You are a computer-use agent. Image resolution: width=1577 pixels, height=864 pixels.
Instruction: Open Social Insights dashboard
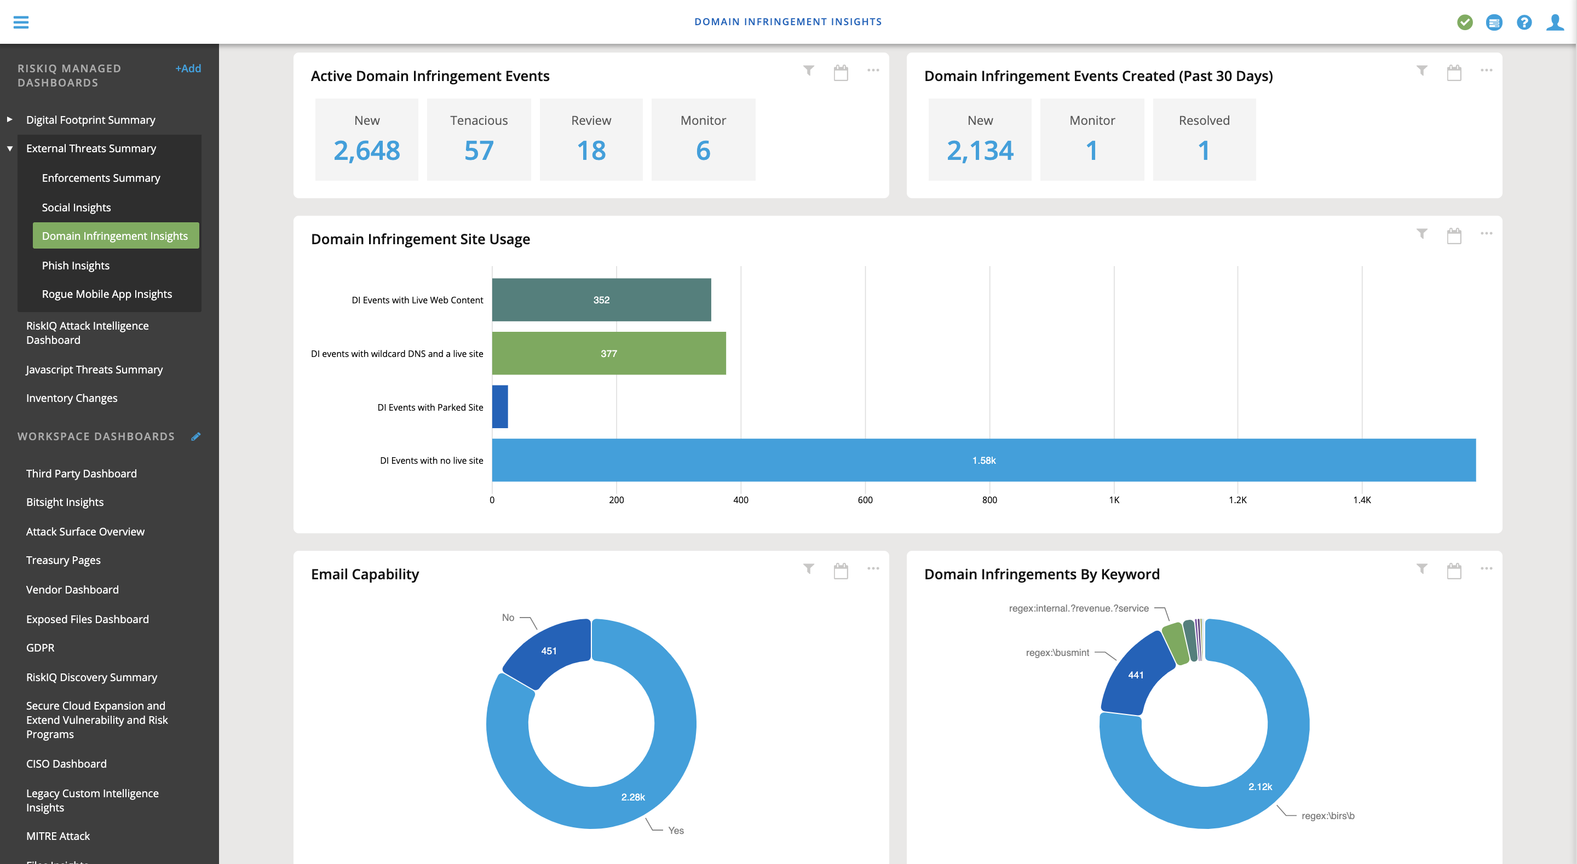click(x=76, y=207)
